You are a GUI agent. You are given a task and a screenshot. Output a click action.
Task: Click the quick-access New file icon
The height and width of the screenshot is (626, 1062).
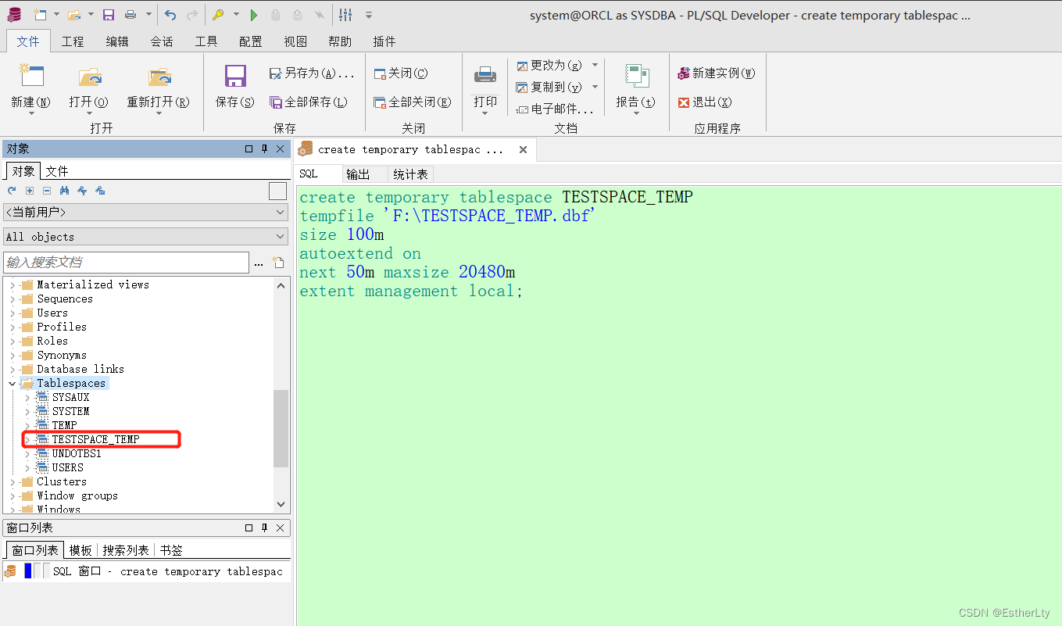pos(40,15)
